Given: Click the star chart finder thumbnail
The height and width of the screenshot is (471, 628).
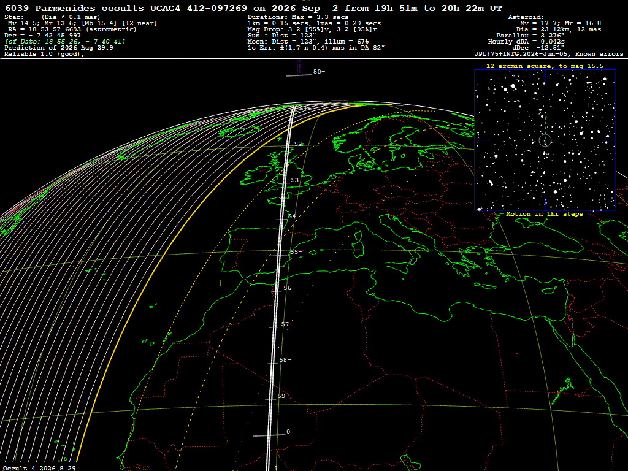Looking at the screenshot, I should pyautogui.click(x=545, y=140).
